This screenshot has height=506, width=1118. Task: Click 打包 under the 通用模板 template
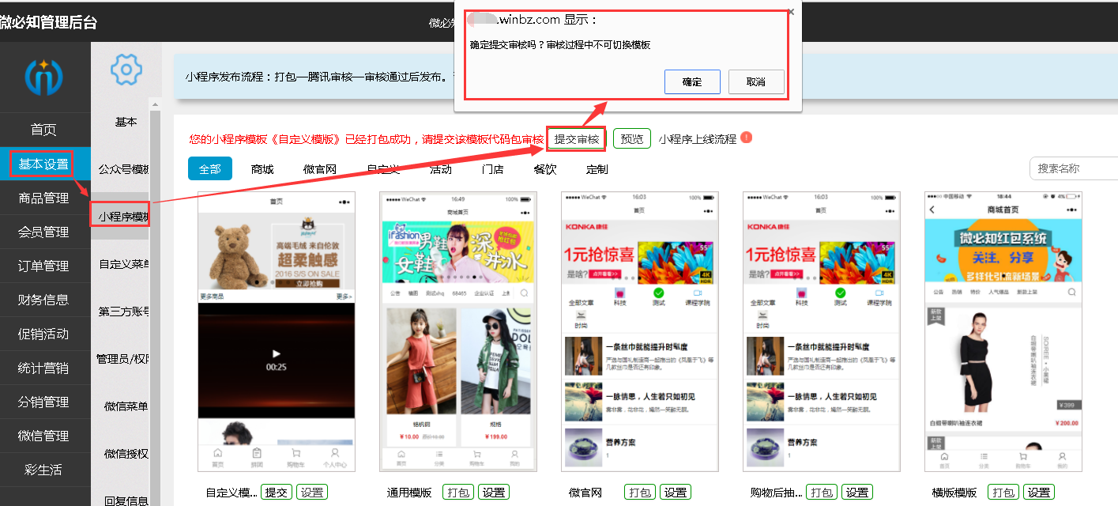point(458,493)
